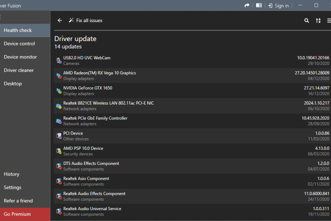Click the NVIDIA GeForce GTX 1650 icon
The image size is (331, 221).
pyautogui.click(x=59, y=91)
